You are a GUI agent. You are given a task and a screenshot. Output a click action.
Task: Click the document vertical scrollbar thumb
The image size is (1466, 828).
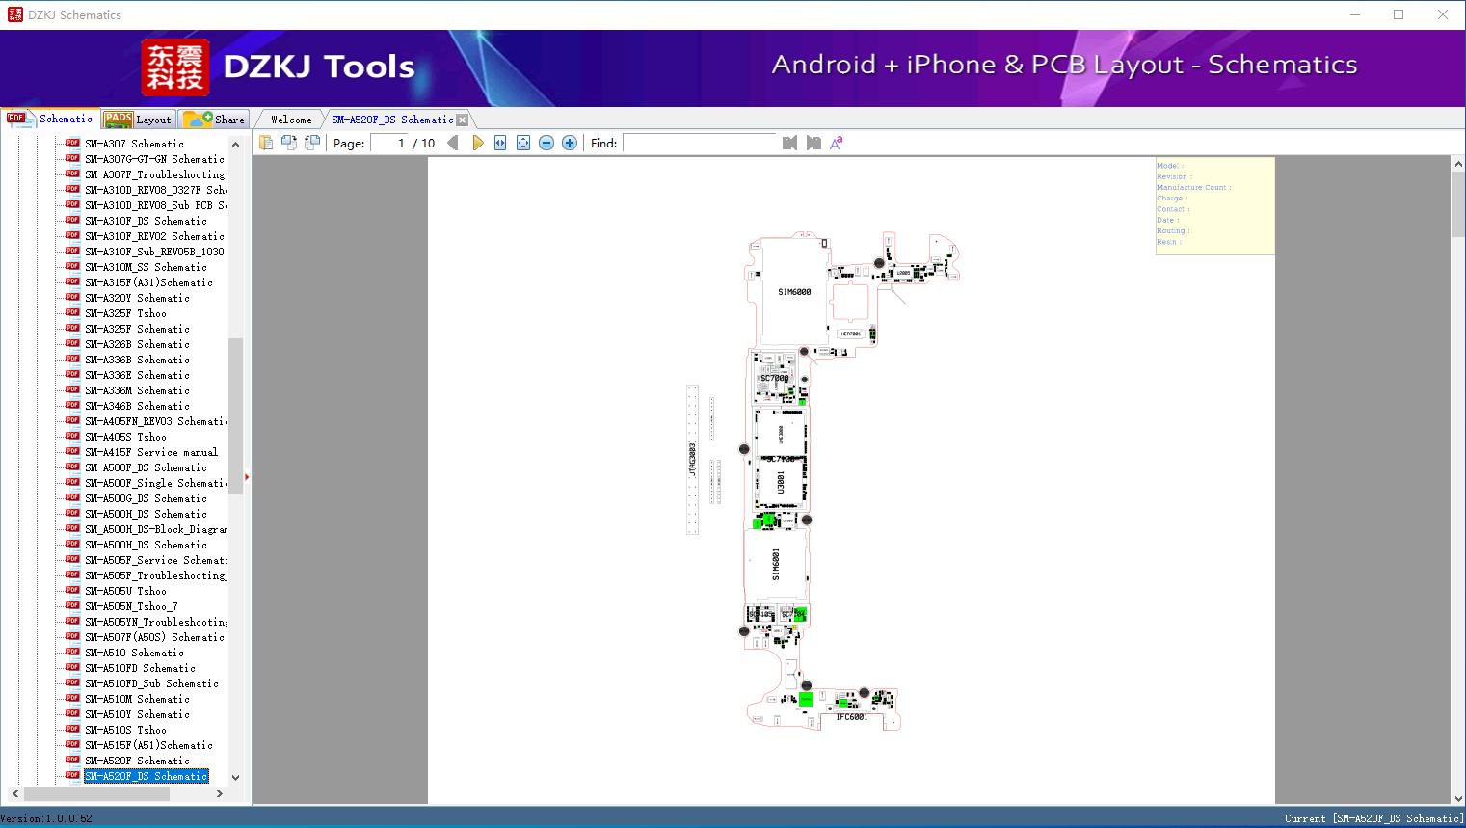[1457, 203]
